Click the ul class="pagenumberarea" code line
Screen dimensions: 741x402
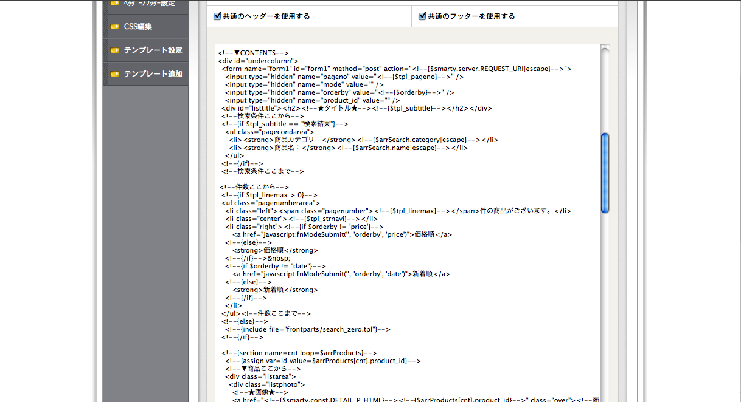[x=271, y=203]
